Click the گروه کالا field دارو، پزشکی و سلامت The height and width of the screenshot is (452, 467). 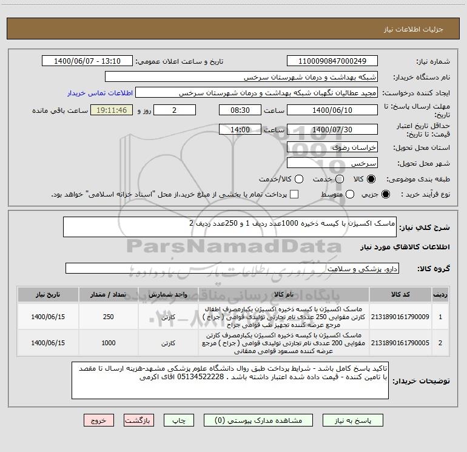point(232,268)
